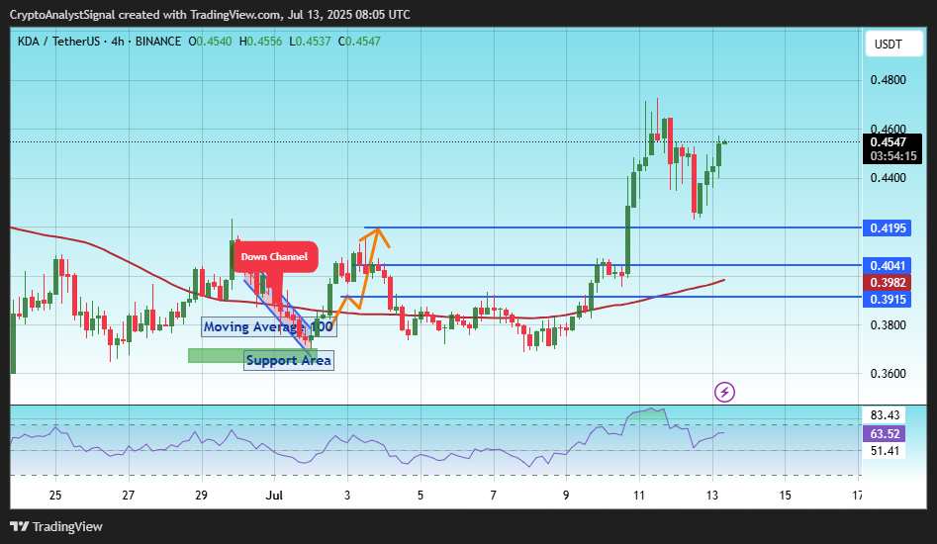Viewport: 937px width, 544px height.
Task: Select the 0.3915 blue price level label
Action: (x=887, y=300)
